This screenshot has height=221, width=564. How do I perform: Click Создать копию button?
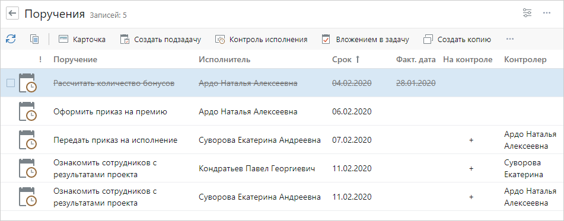tap(457, 39)
